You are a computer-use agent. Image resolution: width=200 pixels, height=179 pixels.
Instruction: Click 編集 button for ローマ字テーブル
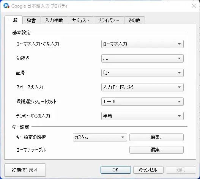click(x=156, y=150)
